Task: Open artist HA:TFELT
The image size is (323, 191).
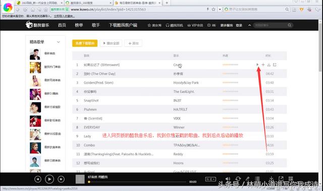Action: [181, 109]
